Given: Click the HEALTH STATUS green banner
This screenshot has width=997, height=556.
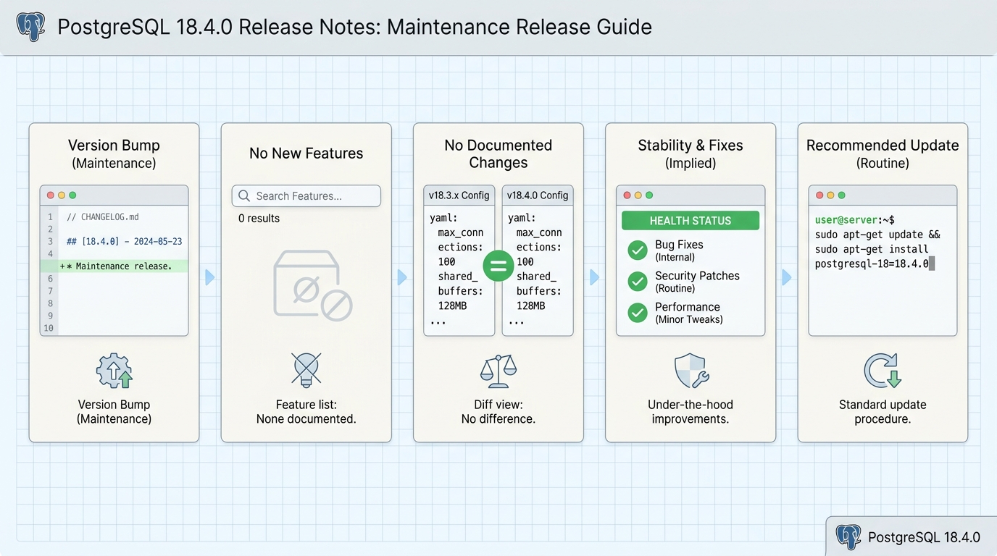Looking at the screenshot, I should 691,221.
